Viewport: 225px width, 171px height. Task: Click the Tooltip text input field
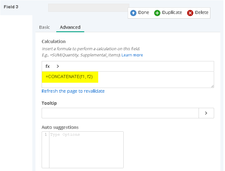coord(120,113)
